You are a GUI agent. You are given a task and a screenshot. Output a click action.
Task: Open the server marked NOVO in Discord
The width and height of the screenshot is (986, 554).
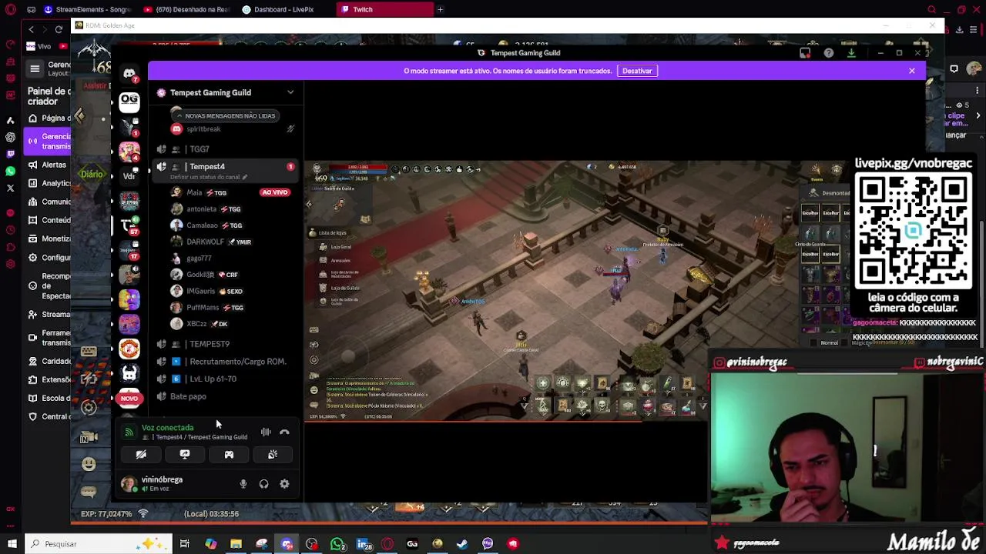click(129, 399)
